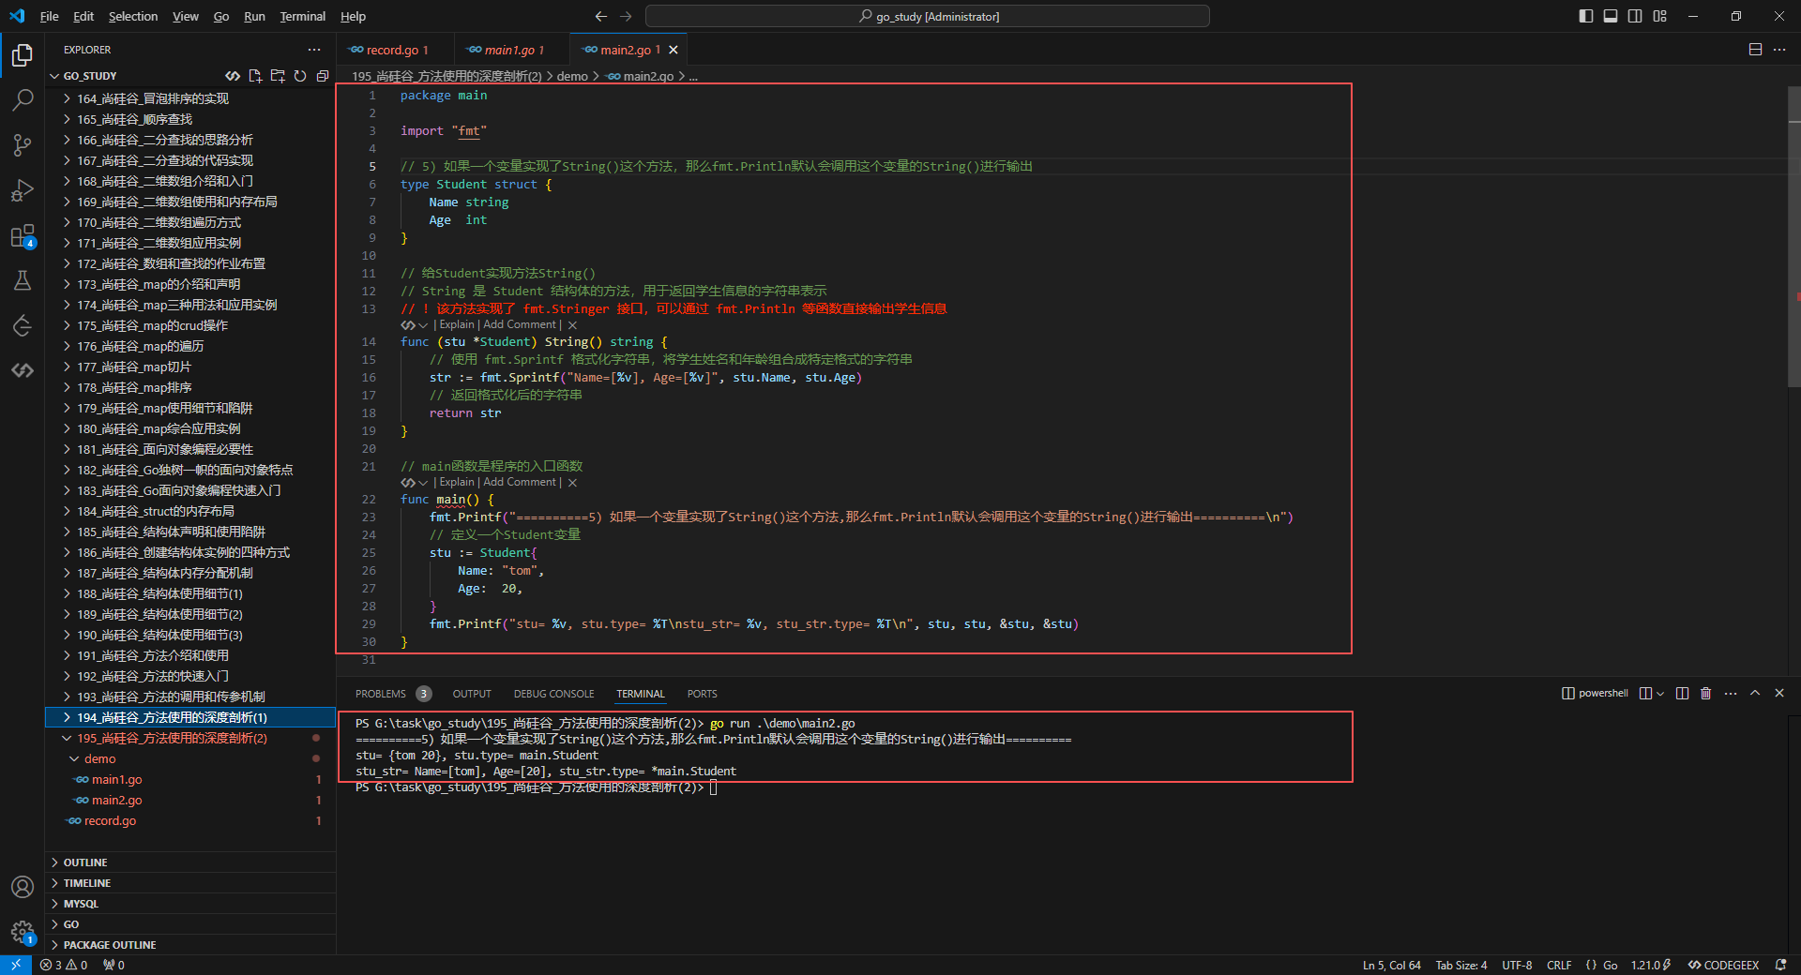Open Source Control view

tap(23, 145)
